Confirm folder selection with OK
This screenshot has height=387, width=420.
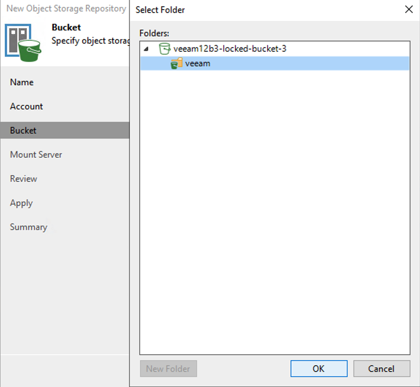pyautogui.click(x=319, y=368)
